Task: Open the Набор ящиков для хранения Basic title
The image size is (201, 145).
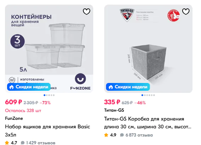Action: [x=48, y=130]
